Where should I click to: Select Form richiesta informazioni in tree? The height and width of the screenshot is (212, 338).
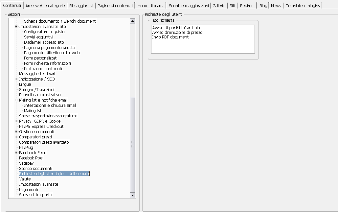pos(47,63)
